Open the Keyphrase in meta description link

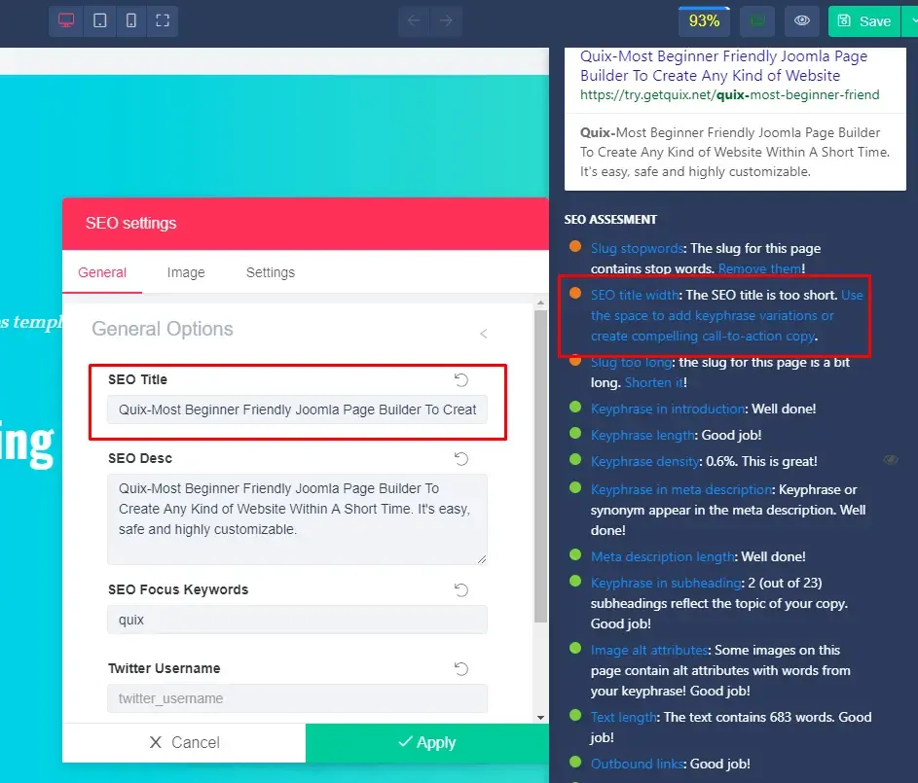click(680, 490)
